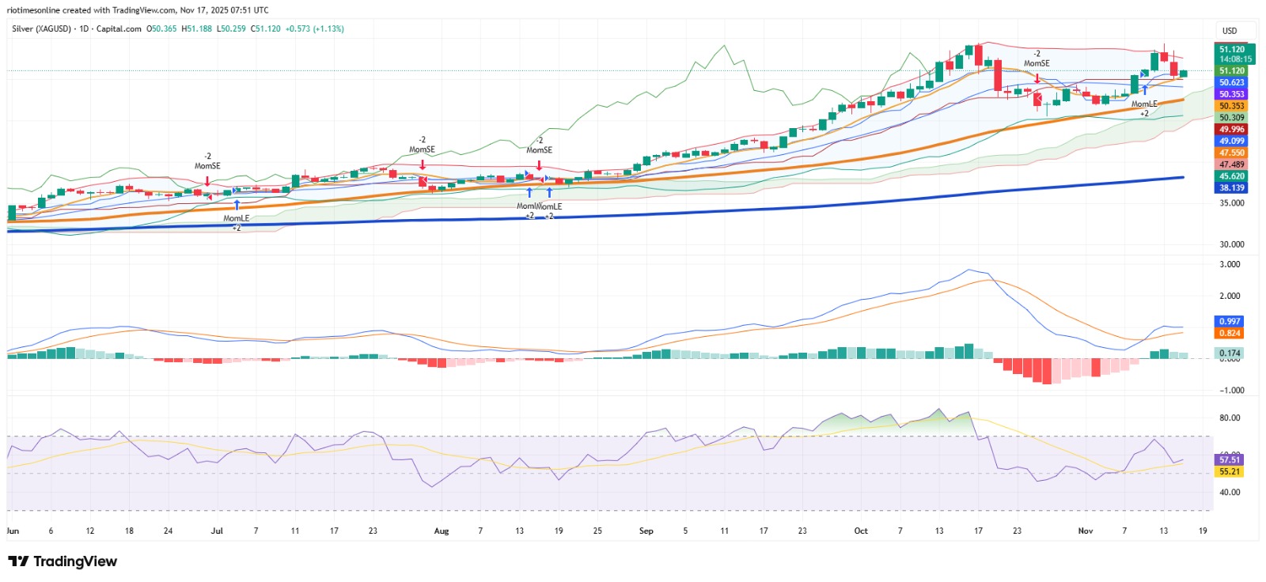This screenshot has height=582, width=1266.
Task: Click the open value O50.365
Action: (x=162, y=28)
